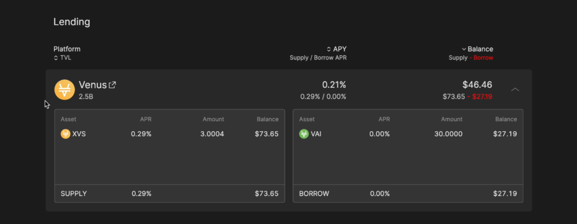Sort by TVL using sort arrows
Image resolution: width=577 pixels, height=224 pixels.
56,58
